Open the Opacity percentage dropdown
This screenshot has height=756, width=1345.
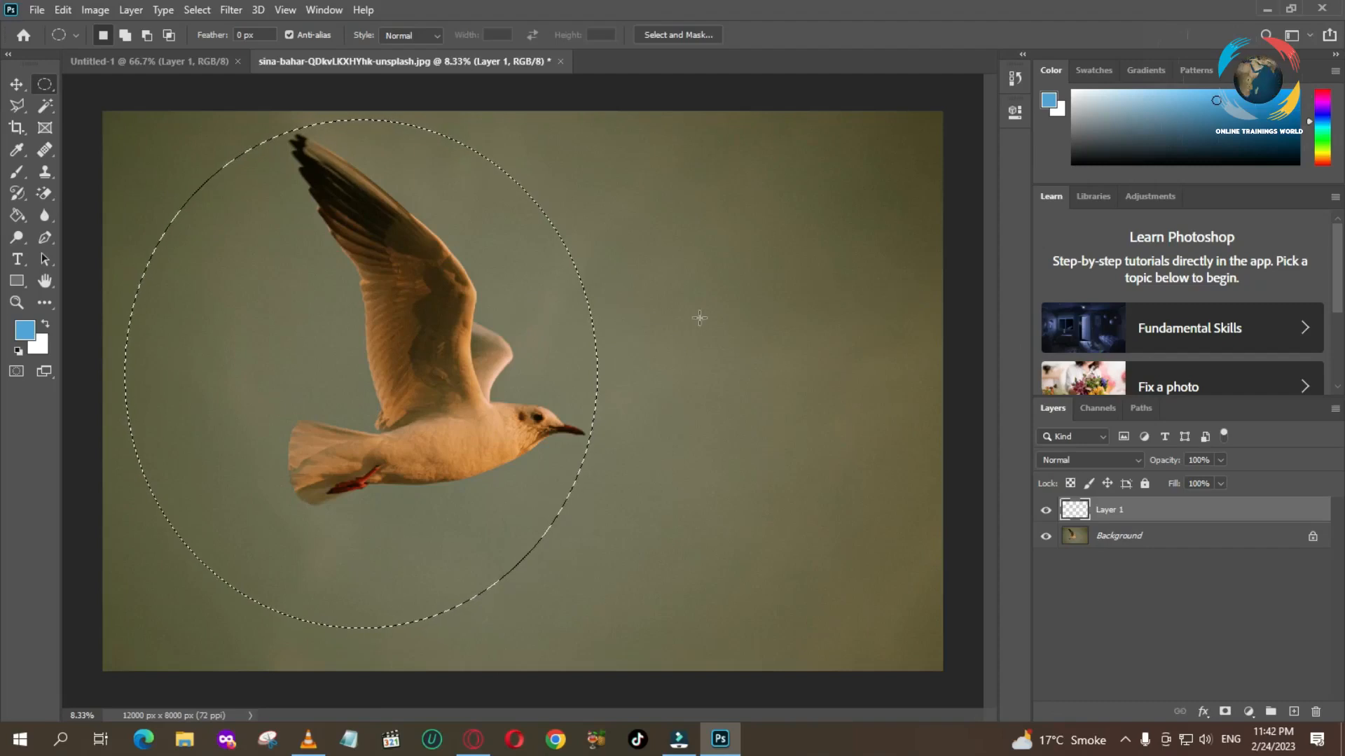tap(1220, 460)
